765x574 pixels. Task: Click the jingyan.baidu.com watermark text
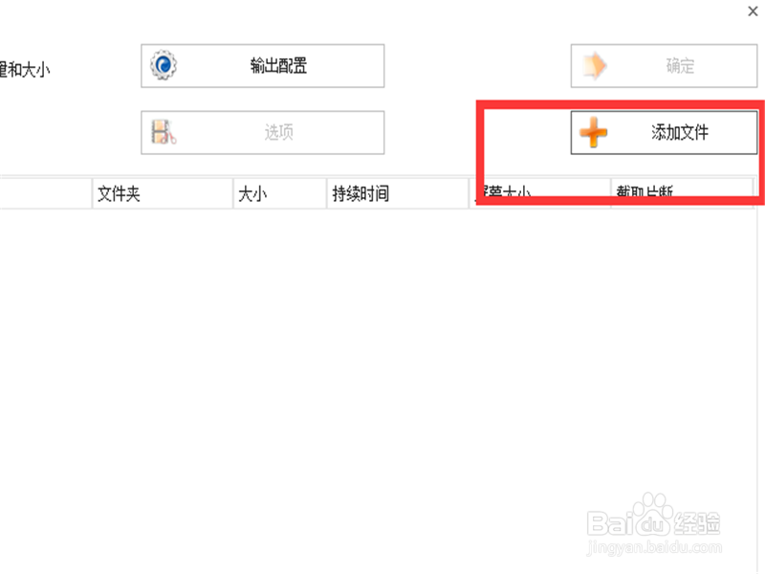(654, 547)
